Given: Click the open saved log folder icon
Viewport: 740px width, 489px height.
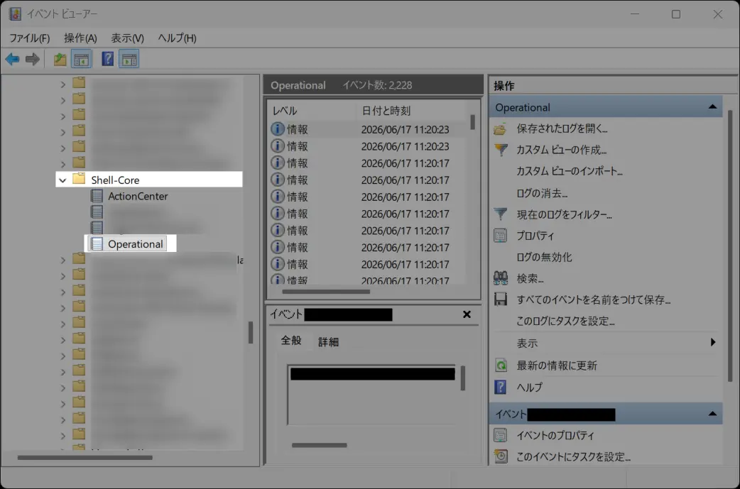Looking at the screenshot, I should [x=500, y=128].
